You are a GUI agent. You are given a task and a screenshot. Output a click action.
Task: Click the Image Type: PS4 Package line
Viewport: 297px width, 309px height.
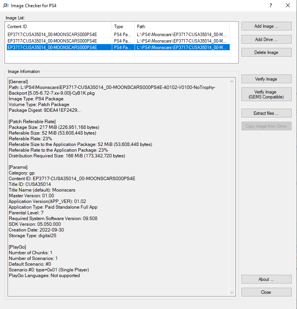point(36,99)
